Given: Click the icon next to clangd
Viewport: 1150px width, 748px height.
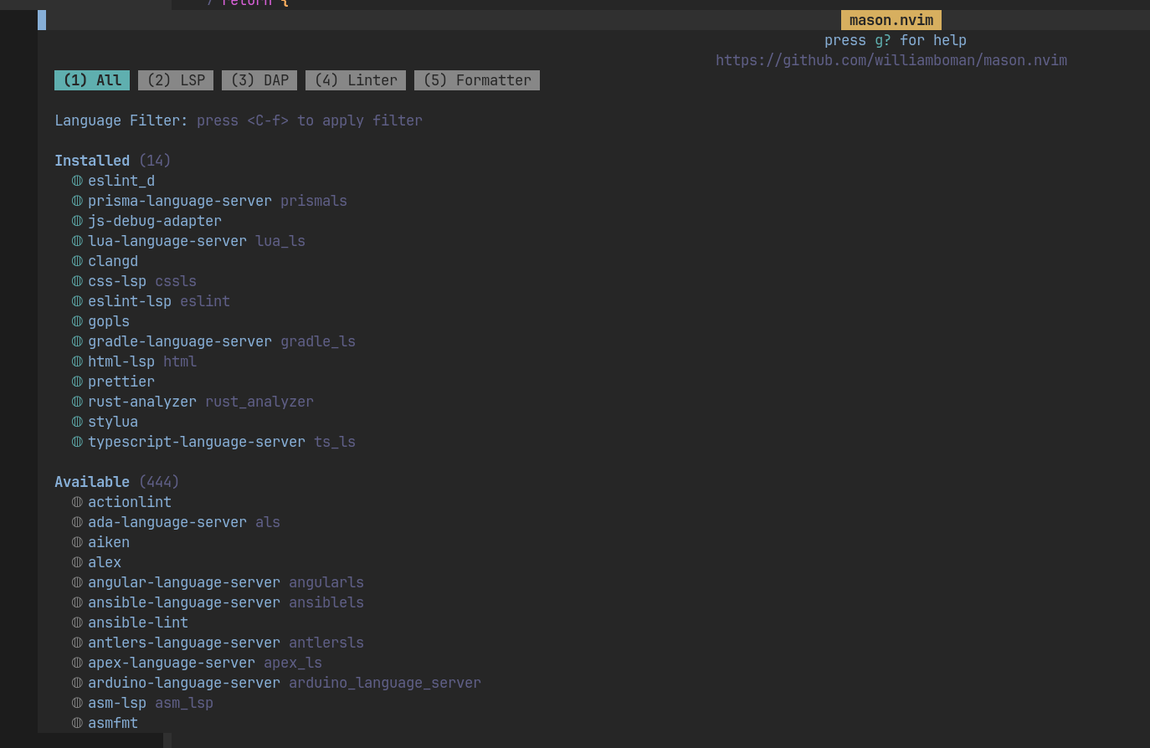Looking at the screenshot, I should (x=77, y=261).
